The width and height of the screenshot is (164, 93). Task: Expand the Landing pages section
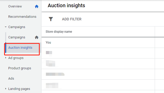pyautogui.click(x=6, y=89)
